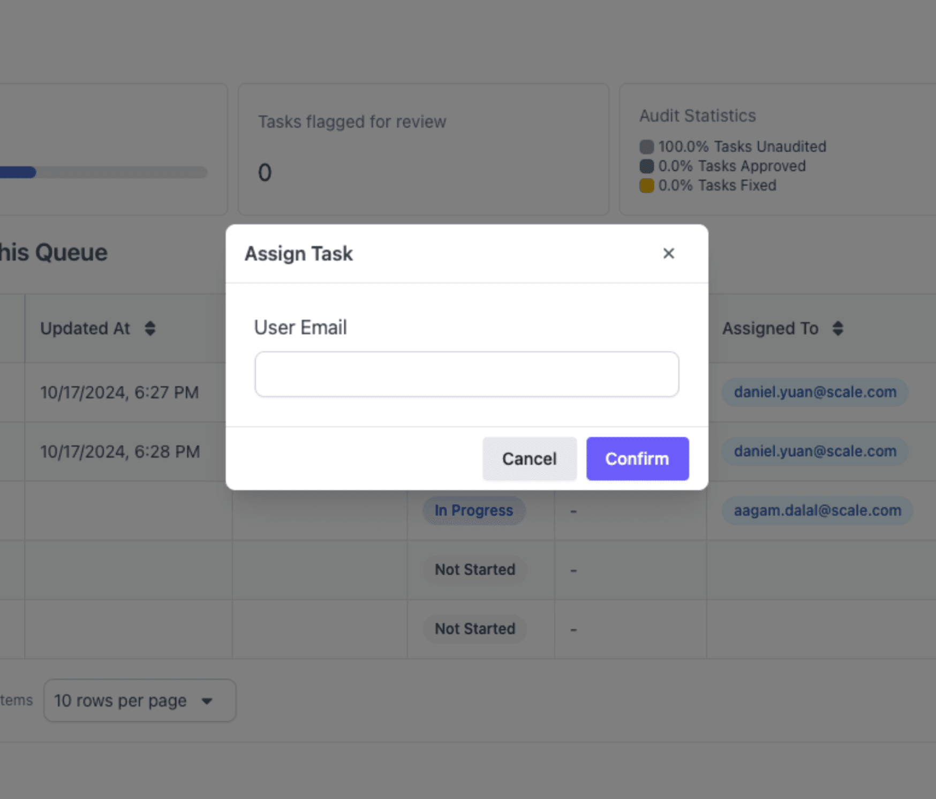Click the Tasks Unaudited legend swatch
The height and width of the screenshot is (799, 936).
647,147
